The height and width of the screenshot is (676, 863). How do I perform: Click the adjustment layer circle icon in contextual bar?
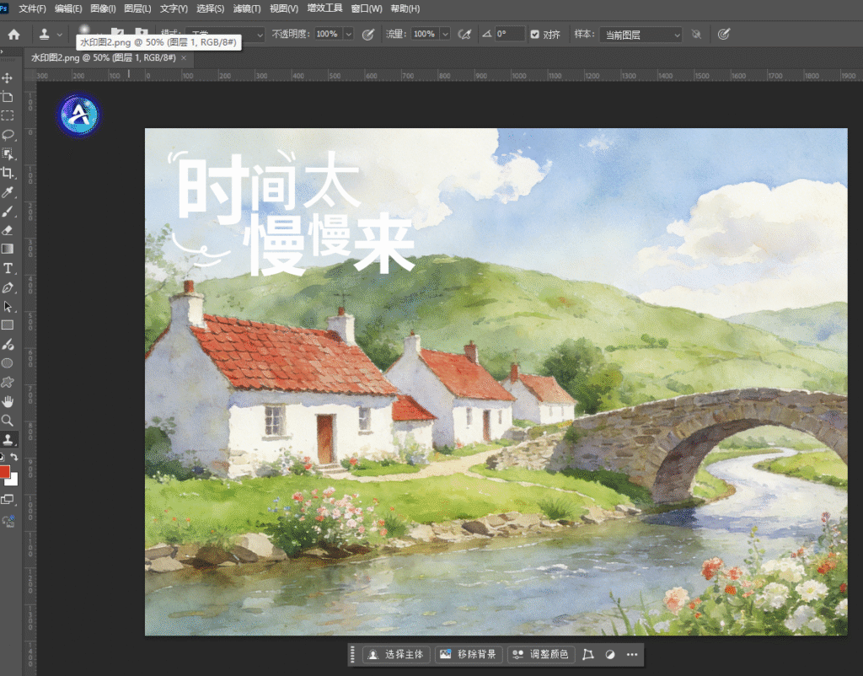610,655
